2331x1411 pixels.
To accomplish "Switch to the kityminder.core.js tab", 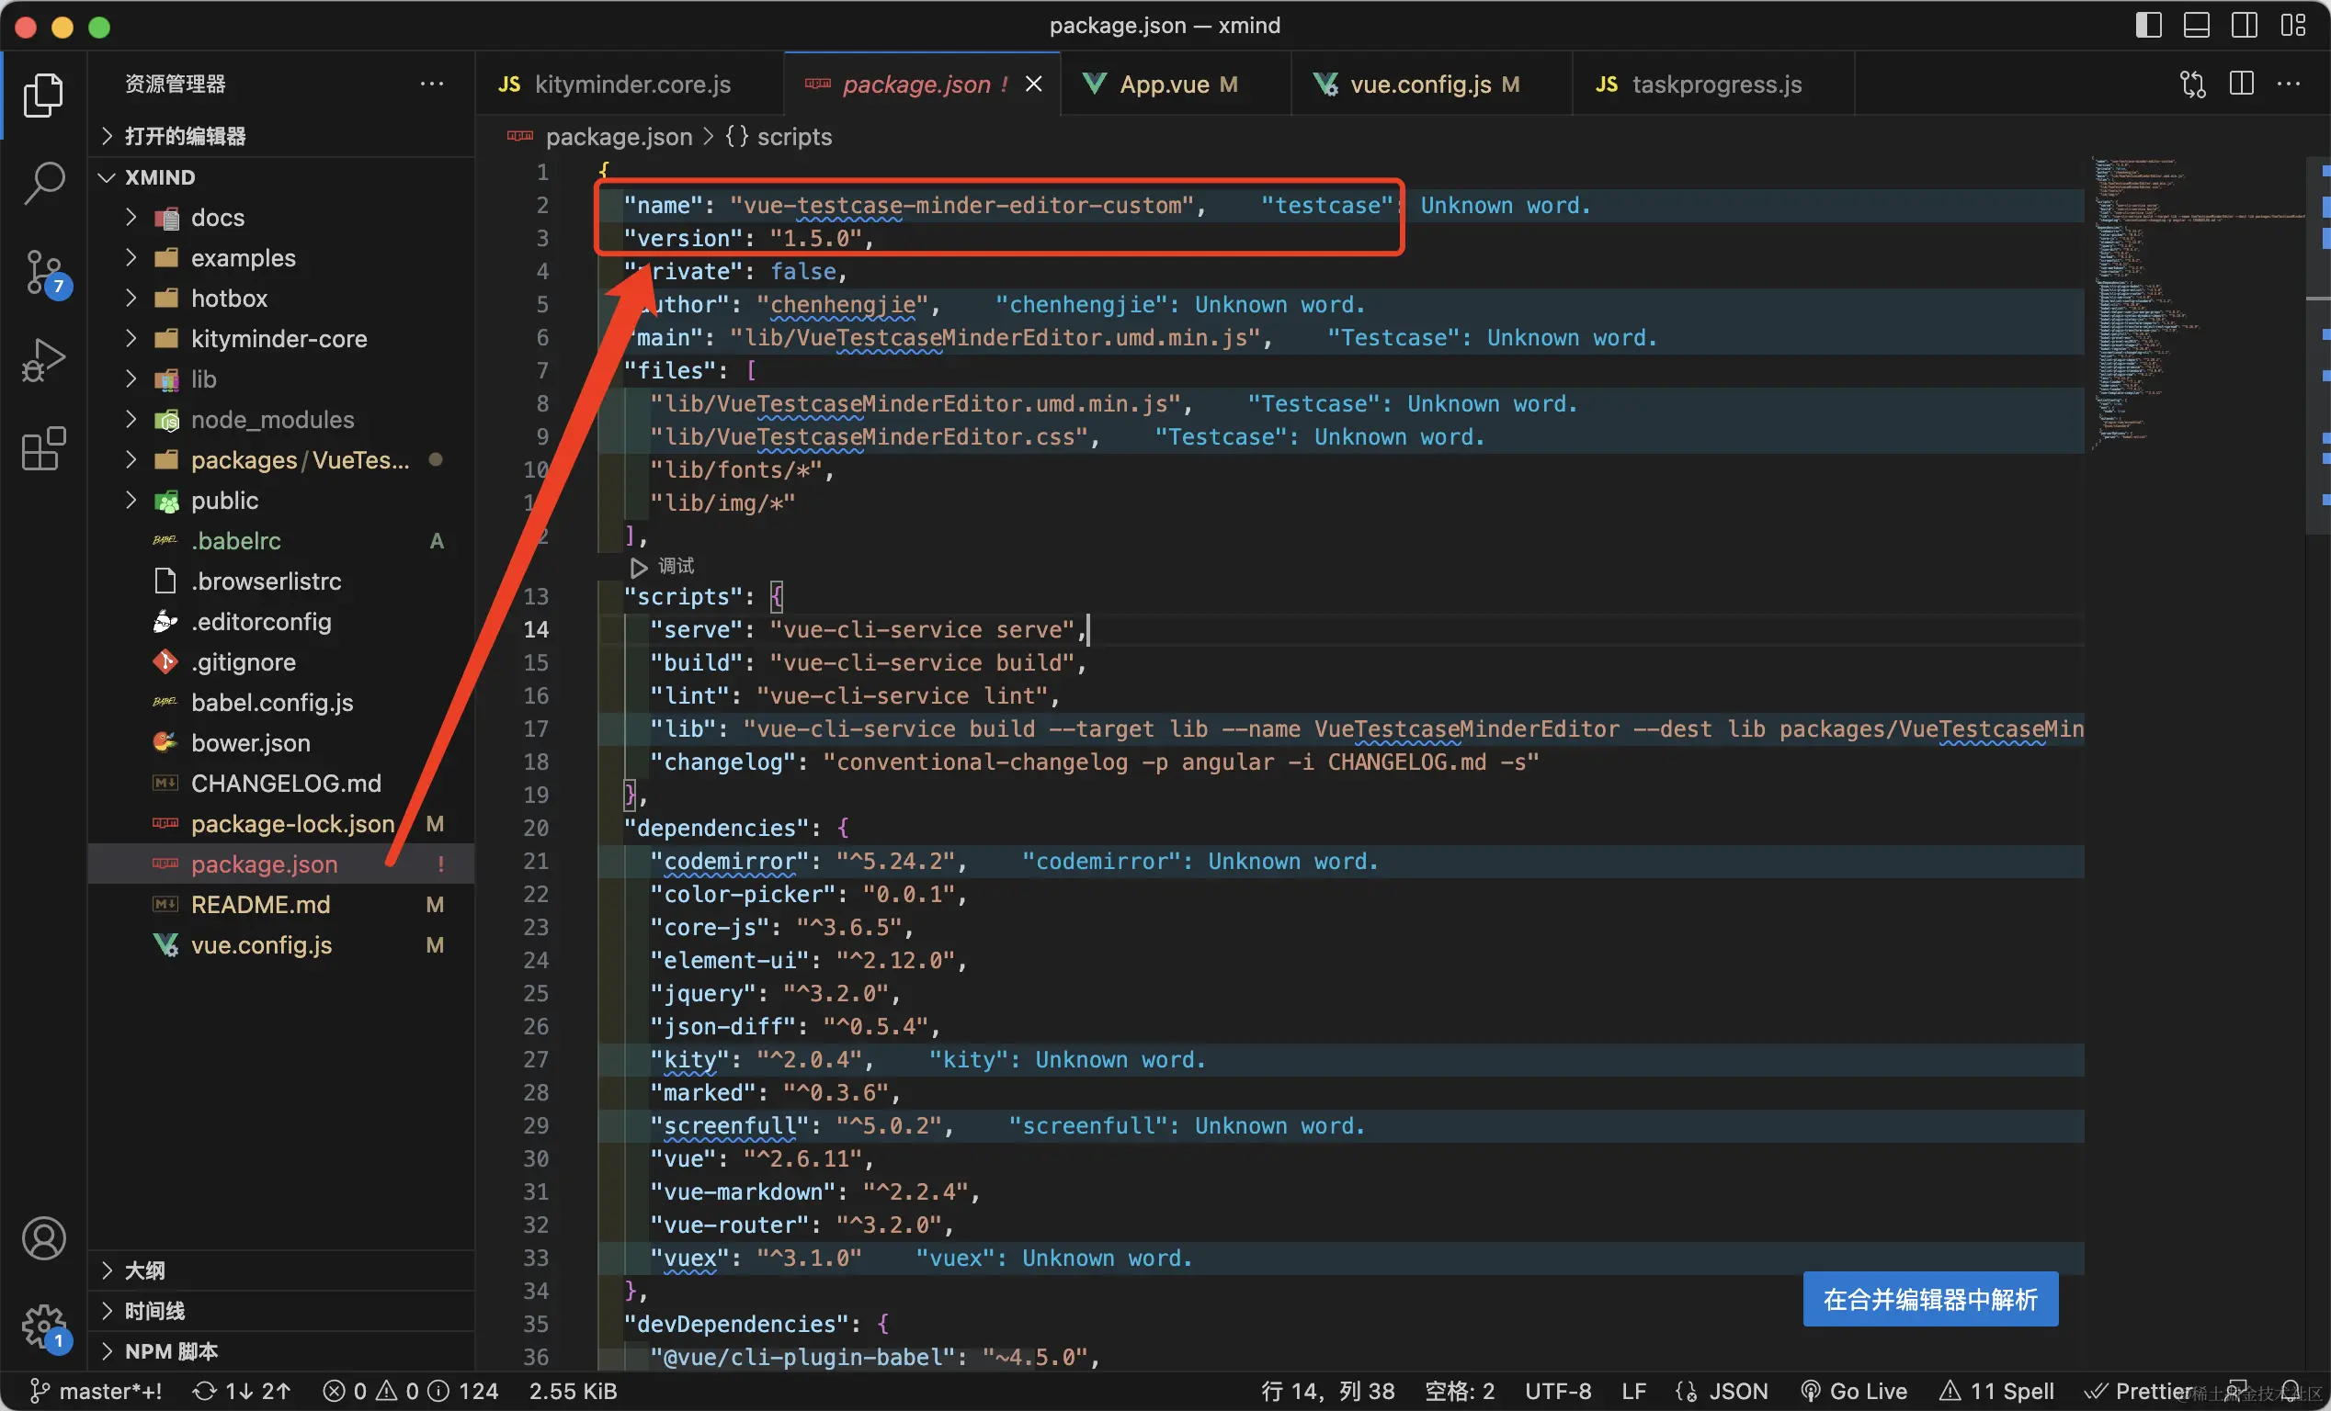I will click(x=632, y=85).
